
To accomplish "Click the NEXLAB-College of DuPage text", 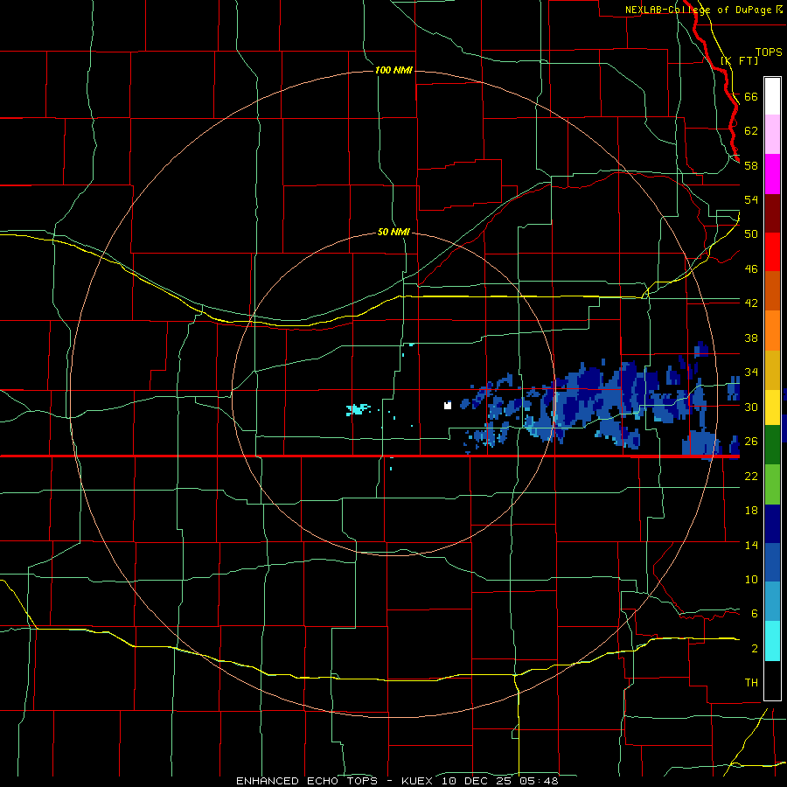I will pos(698,10).
